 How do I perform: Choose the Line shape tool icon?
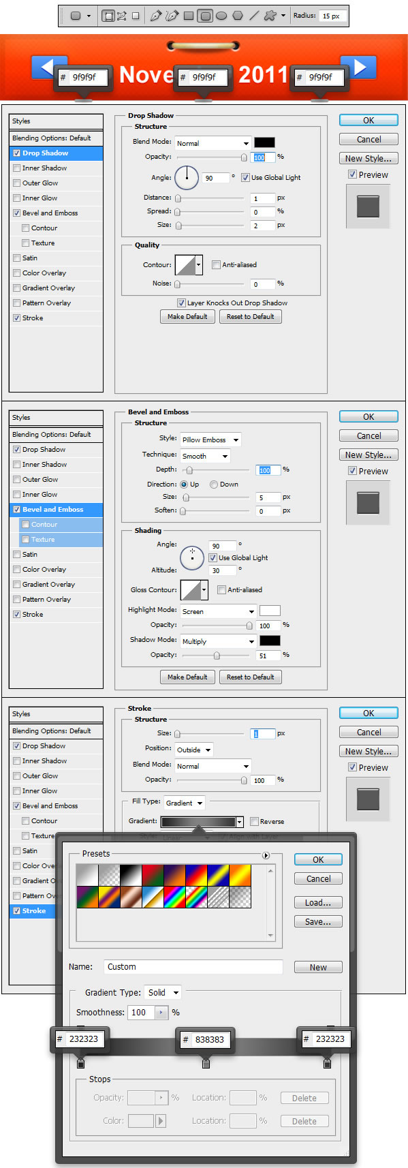pos(254,16)
